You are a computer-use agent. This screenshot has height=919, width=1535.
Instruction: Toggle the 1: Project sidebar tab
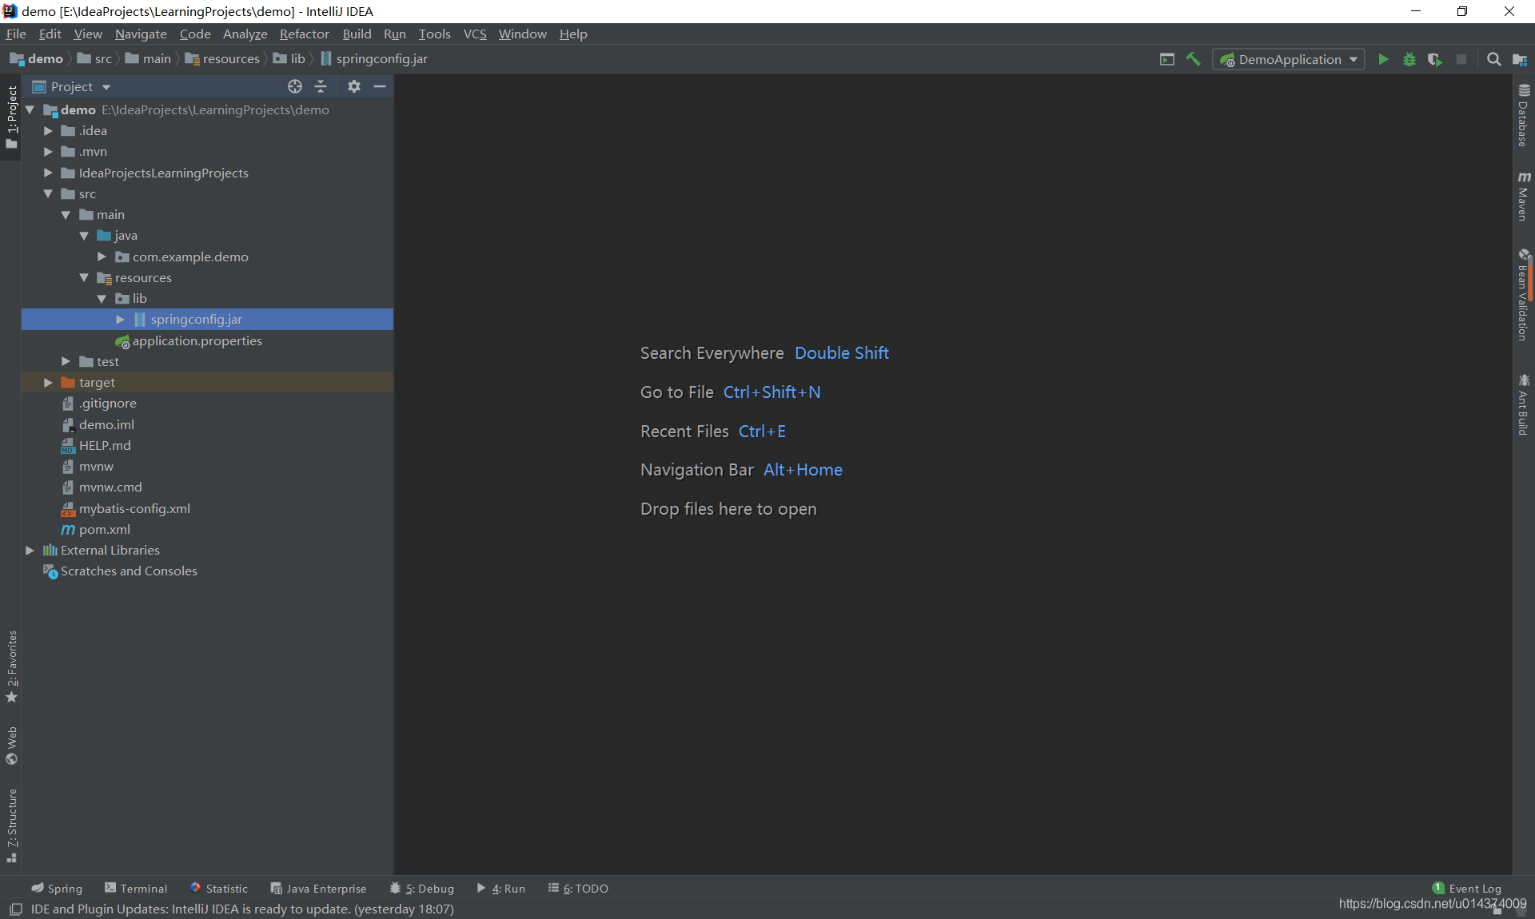(11, 117)
